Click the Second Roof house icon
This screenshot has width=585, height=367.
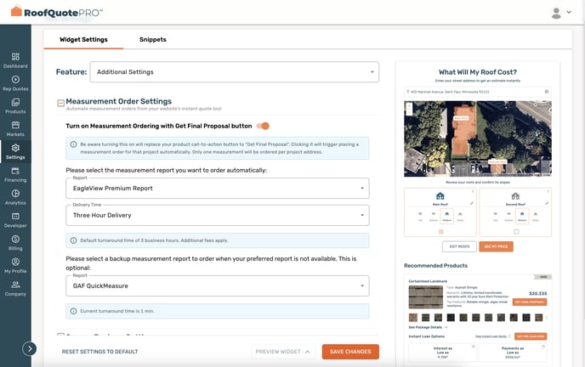click(515, 196)
